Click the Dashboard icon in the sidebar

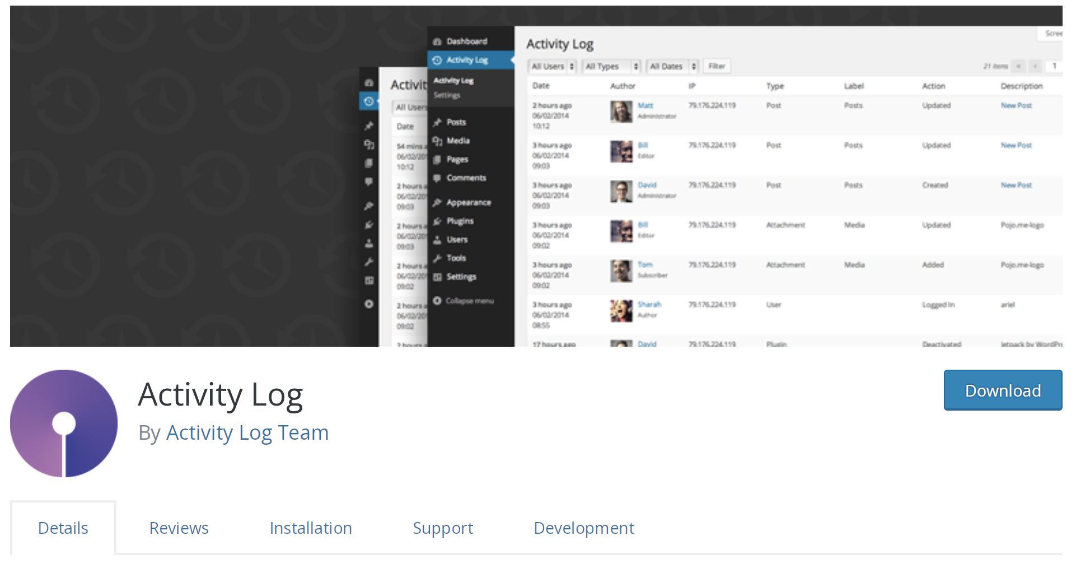point(437,41)
